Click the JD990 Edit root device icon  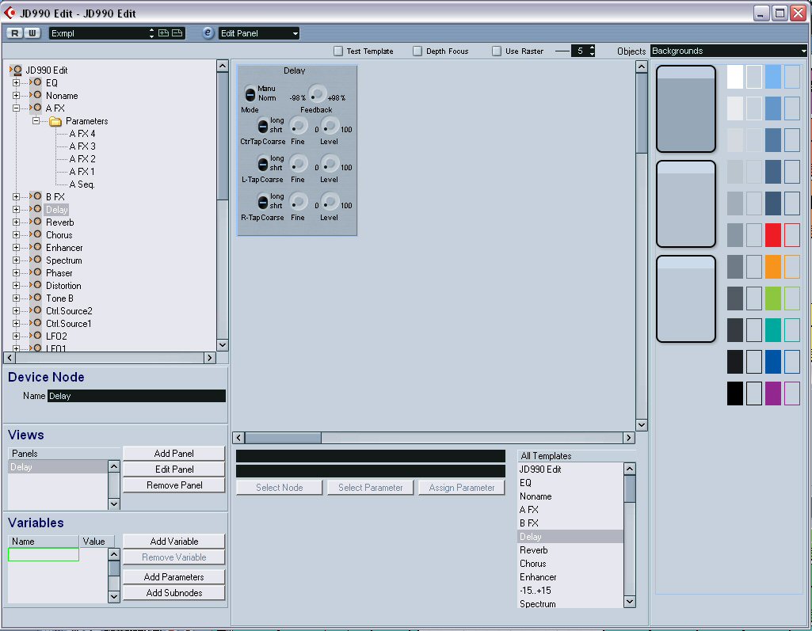[x=16, y=70]
